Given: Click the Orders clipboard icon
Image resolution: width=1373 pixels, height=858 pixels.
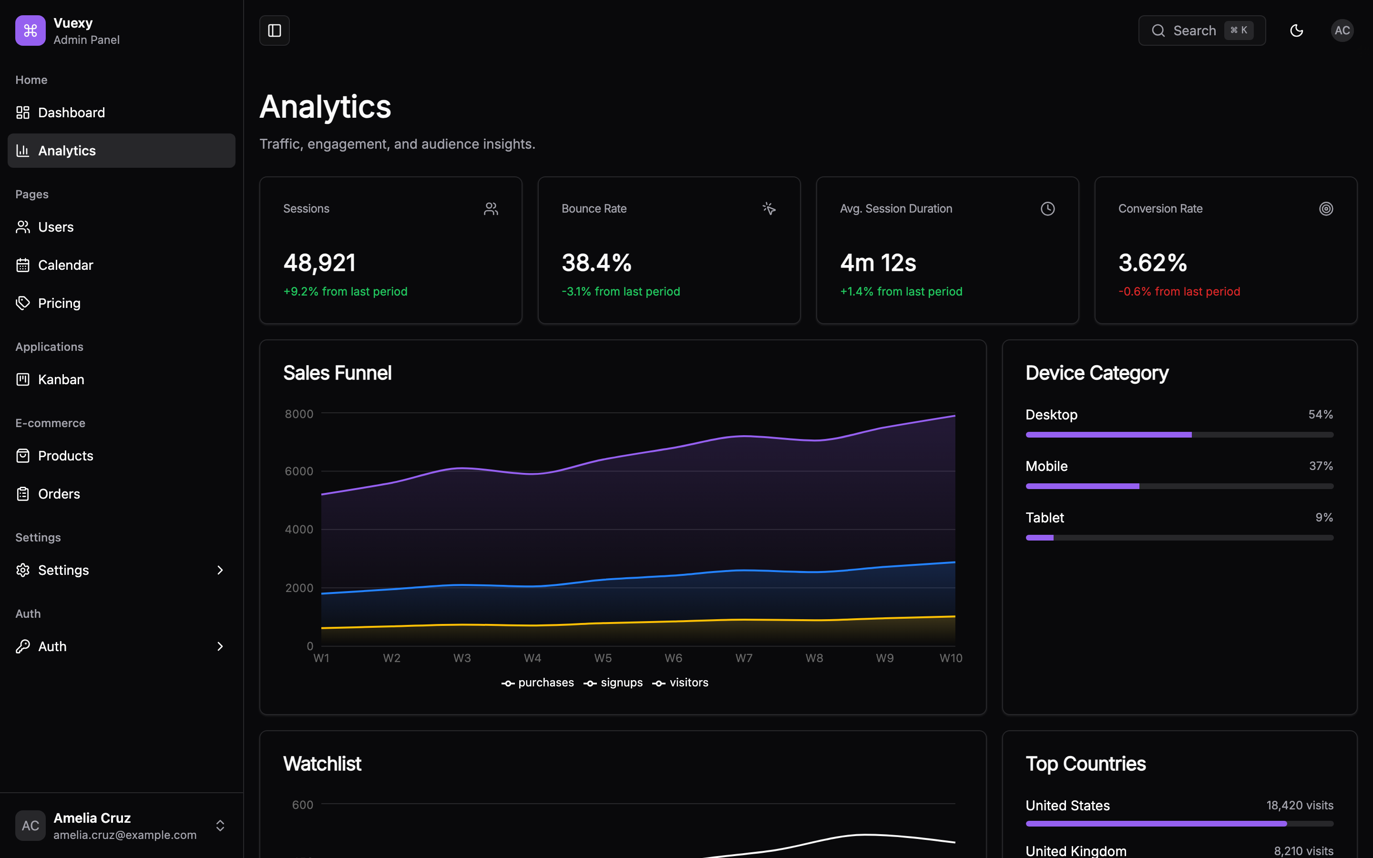Looking at the screenshot, I should pyautogui.click(x=23, y=494).
